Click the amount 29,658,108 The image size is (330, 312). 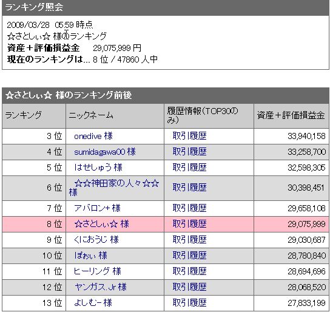[x=306, y=208]
